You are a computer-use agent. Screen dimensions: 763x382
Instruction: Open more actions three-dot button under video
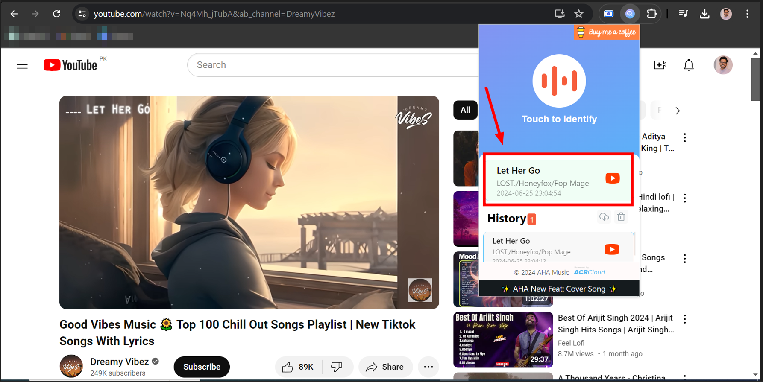click(428, 367)
